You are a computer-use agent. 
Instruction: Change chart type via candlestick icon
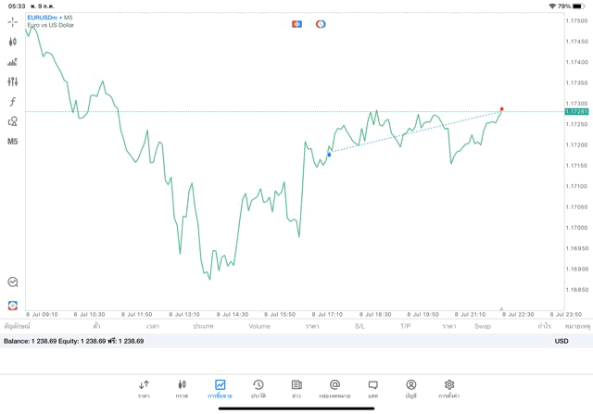tap(13, 42)
